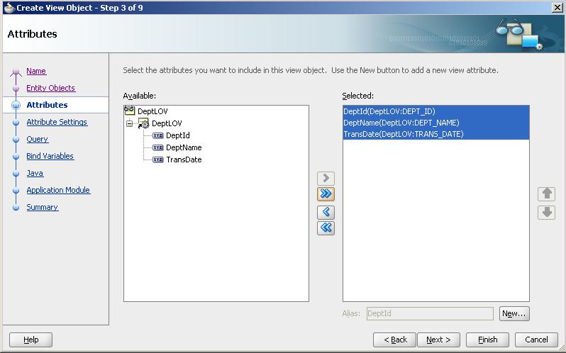Select TransDate(DeptLOV:TRANS_DATE) in Selected list
The height and width of the screenshot is (353, 566).
pos(435,134)
